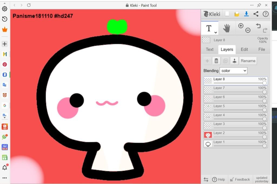The width and height of the screenshot is (277, 184).
Task: Open Kleki help question mark at top
Action: point(266,14)
